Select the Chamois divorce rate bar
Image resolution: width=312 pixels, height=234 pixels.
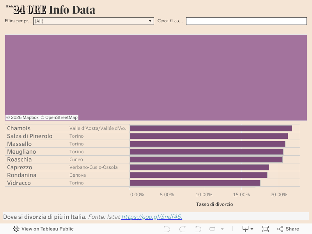pos(211,128)
